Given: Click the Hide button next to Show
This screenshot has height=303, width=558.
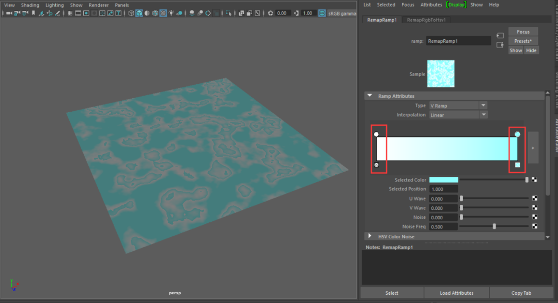Looking at the screenshot, I should tap(531, 50).
